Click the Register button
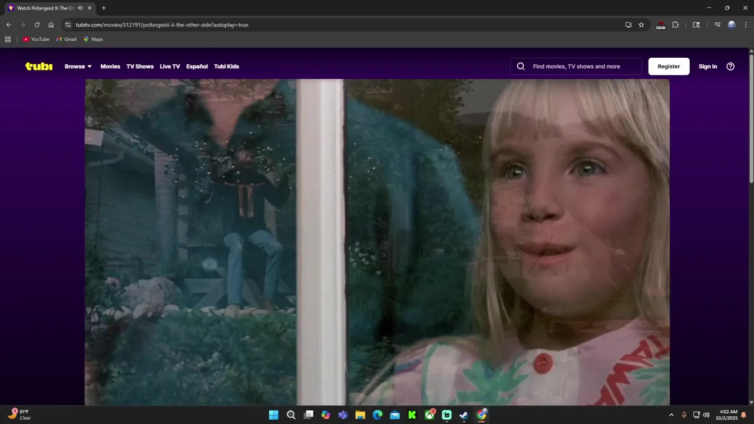 [x=669, y=67]
